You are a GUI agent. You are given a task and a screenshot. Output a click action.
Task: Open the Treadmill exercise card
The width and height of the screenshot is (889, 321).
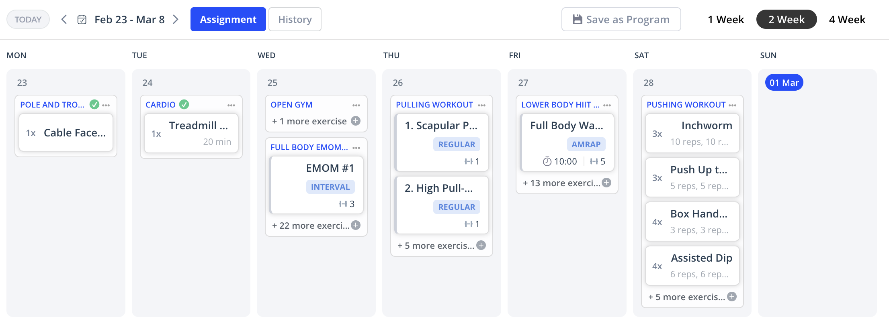[191, 133]
